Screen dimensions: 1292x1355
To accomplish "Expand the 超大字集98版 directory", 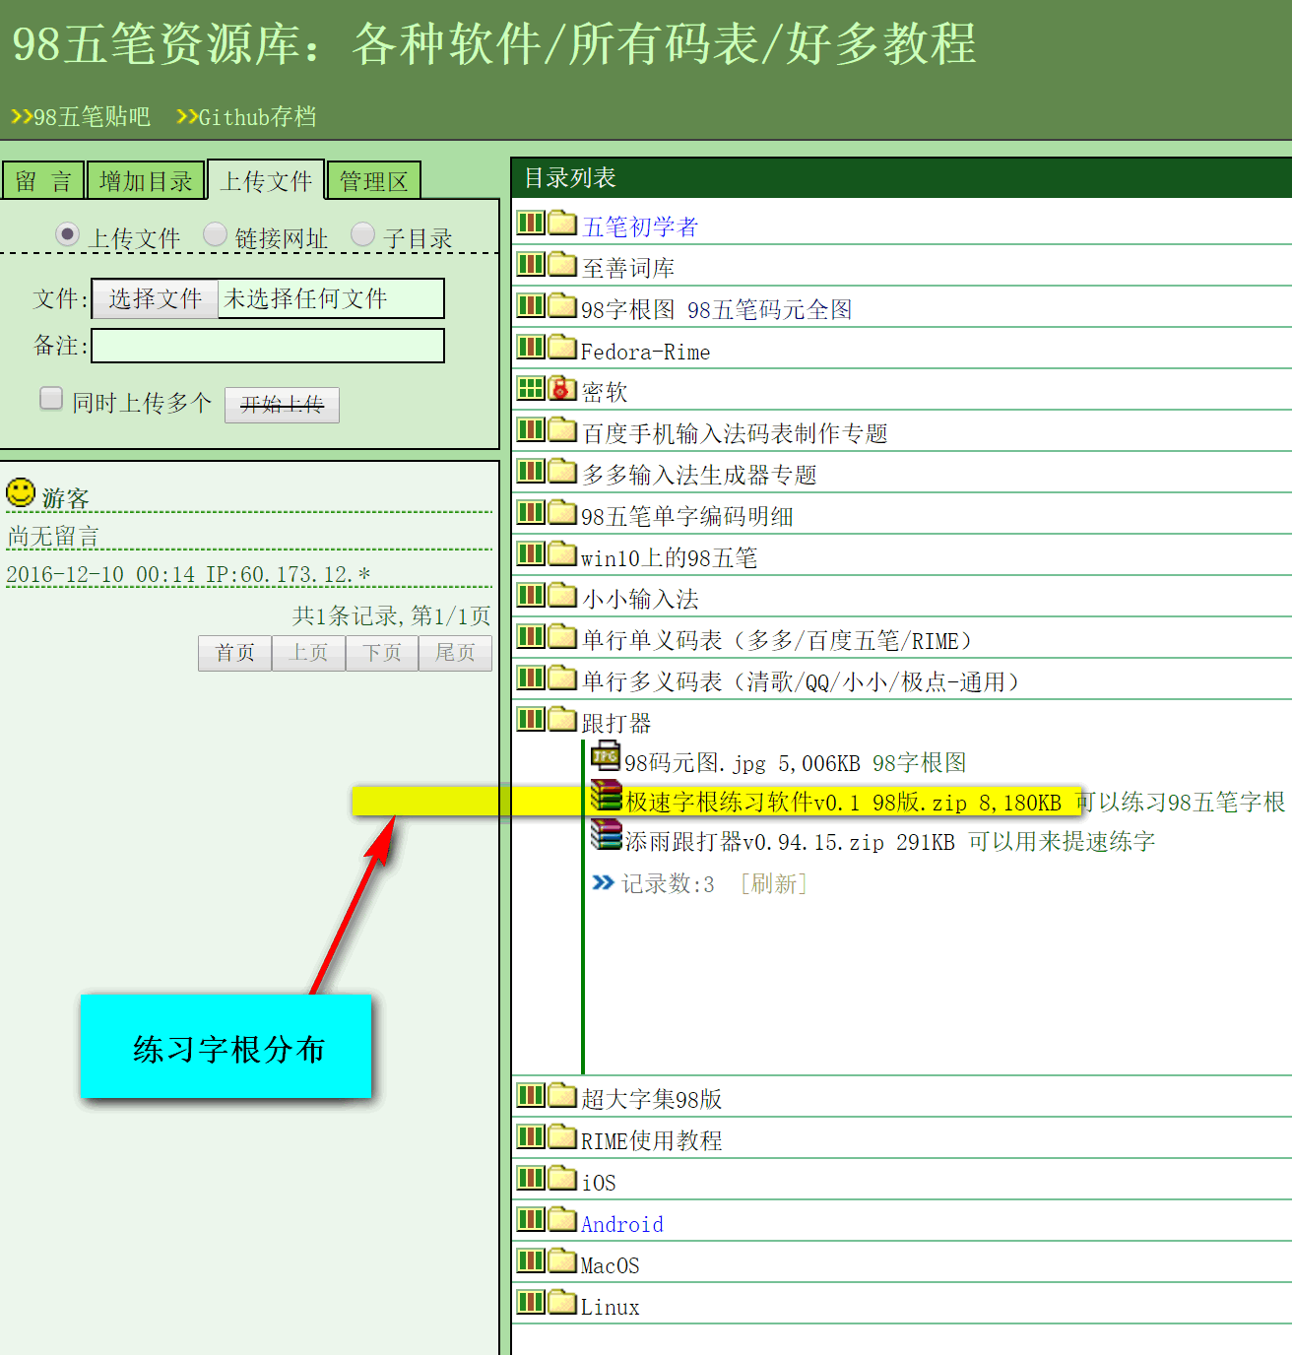I will [x=531, y=1095].
